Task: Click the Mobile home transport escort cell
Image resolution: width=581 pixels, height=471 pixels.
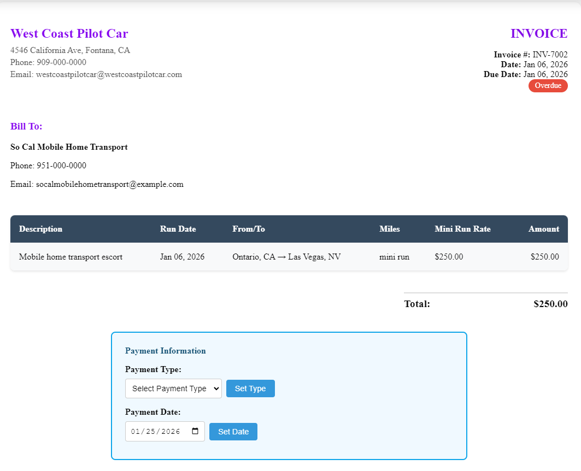Action: [71, 257]
